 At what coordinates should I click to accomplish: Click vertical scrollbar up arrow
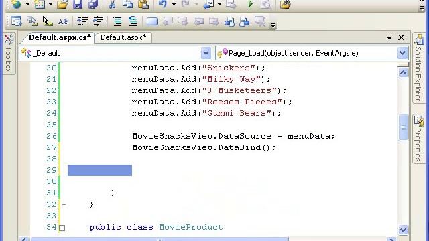click(x=403, y=73)
